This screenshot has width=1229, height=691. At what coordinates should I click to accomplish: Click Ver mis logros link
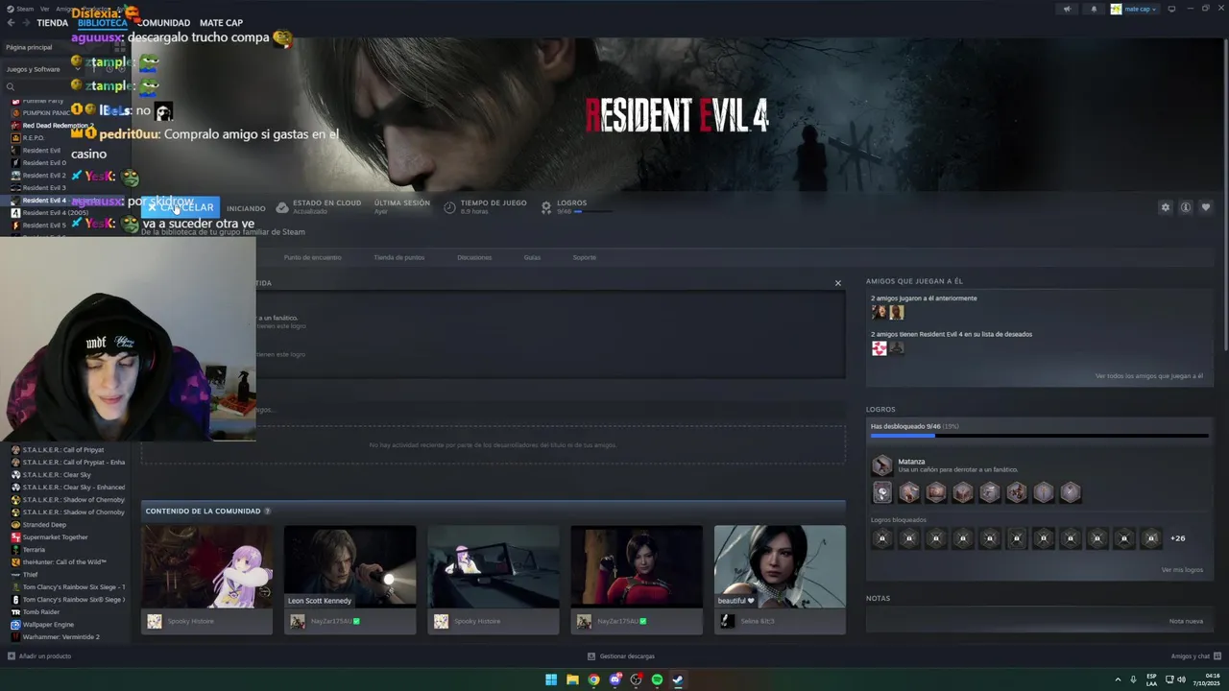click(x=1182, y=570)
